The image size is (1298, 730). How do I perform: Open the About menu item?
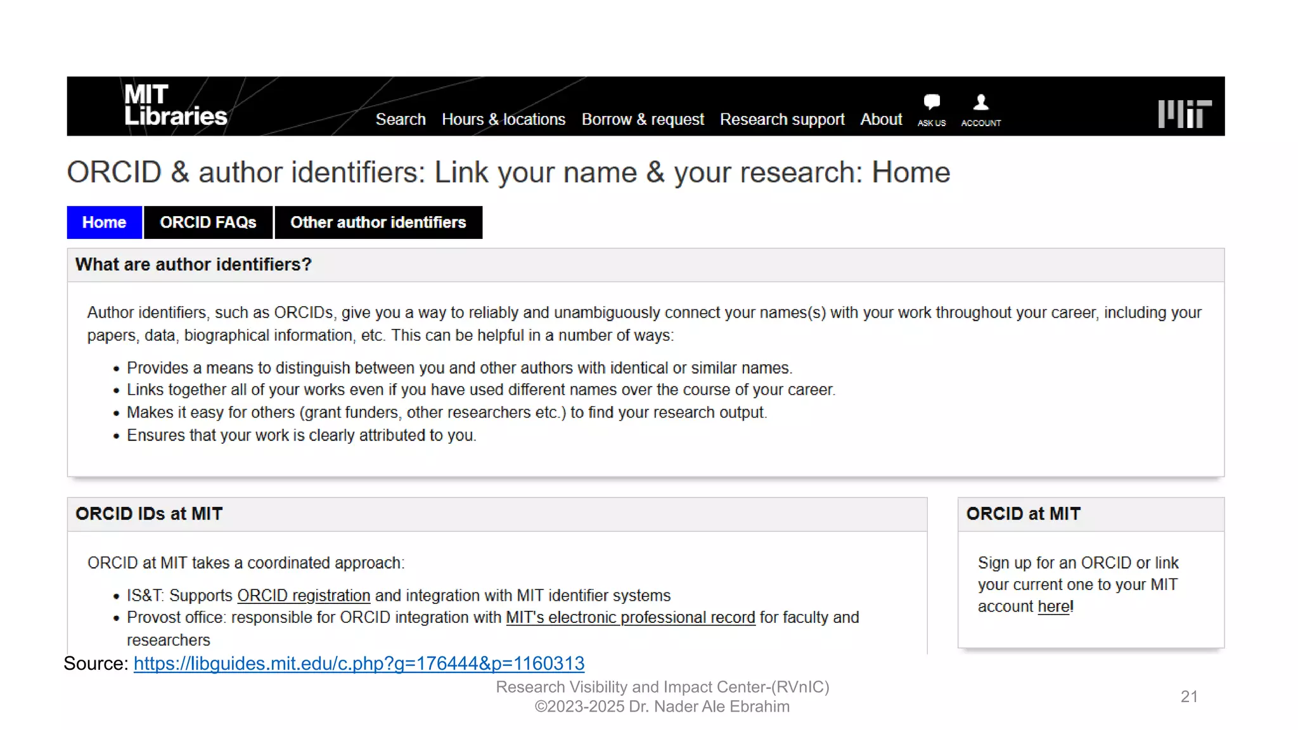click(x=881, y=119)
